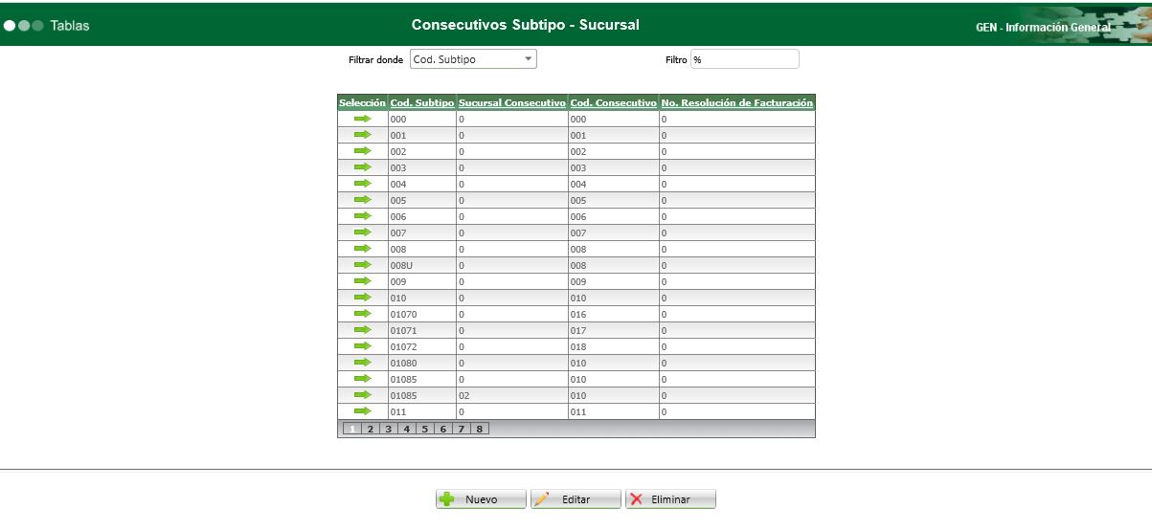The height and width of the screenshot is (531, 1152).
Task: Select row arrow for subtipo 002
Action: (x=362, y=151)
